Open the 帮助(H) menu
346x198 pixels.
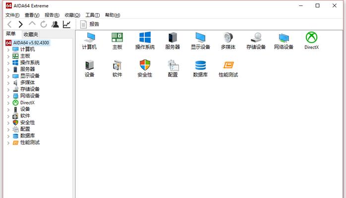[113, 15]
